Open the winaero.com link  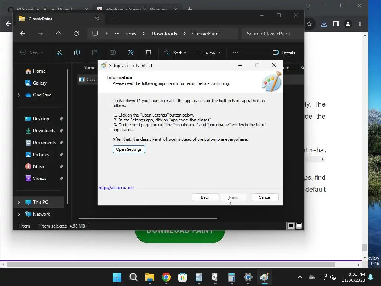(x=116, y=188)
